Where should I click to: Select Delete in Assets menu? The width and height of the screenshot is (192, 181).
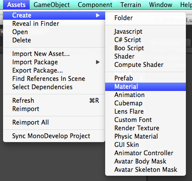[54, 40]
